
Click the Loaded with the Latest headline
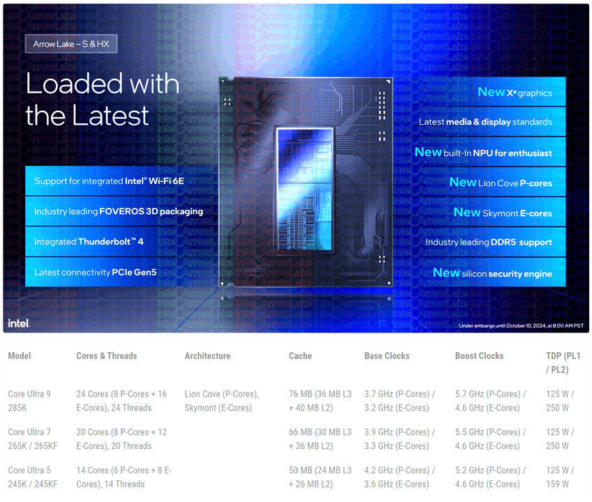point(103,100)
